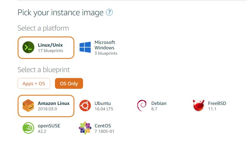
Task: Select CentOS 7 1805-01 blueprint label
Action: point(104,129)
